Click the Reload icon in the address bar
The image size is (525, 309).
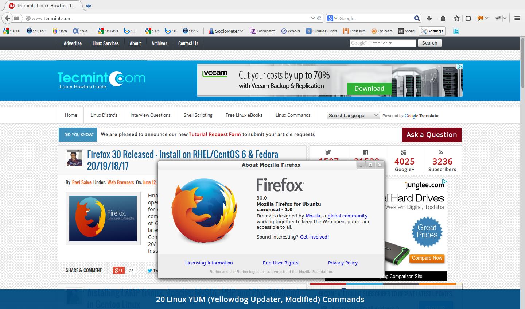(x=319, y=18)
